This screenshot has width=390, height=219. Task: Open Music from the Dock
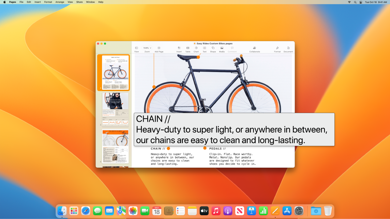(216, 211)
